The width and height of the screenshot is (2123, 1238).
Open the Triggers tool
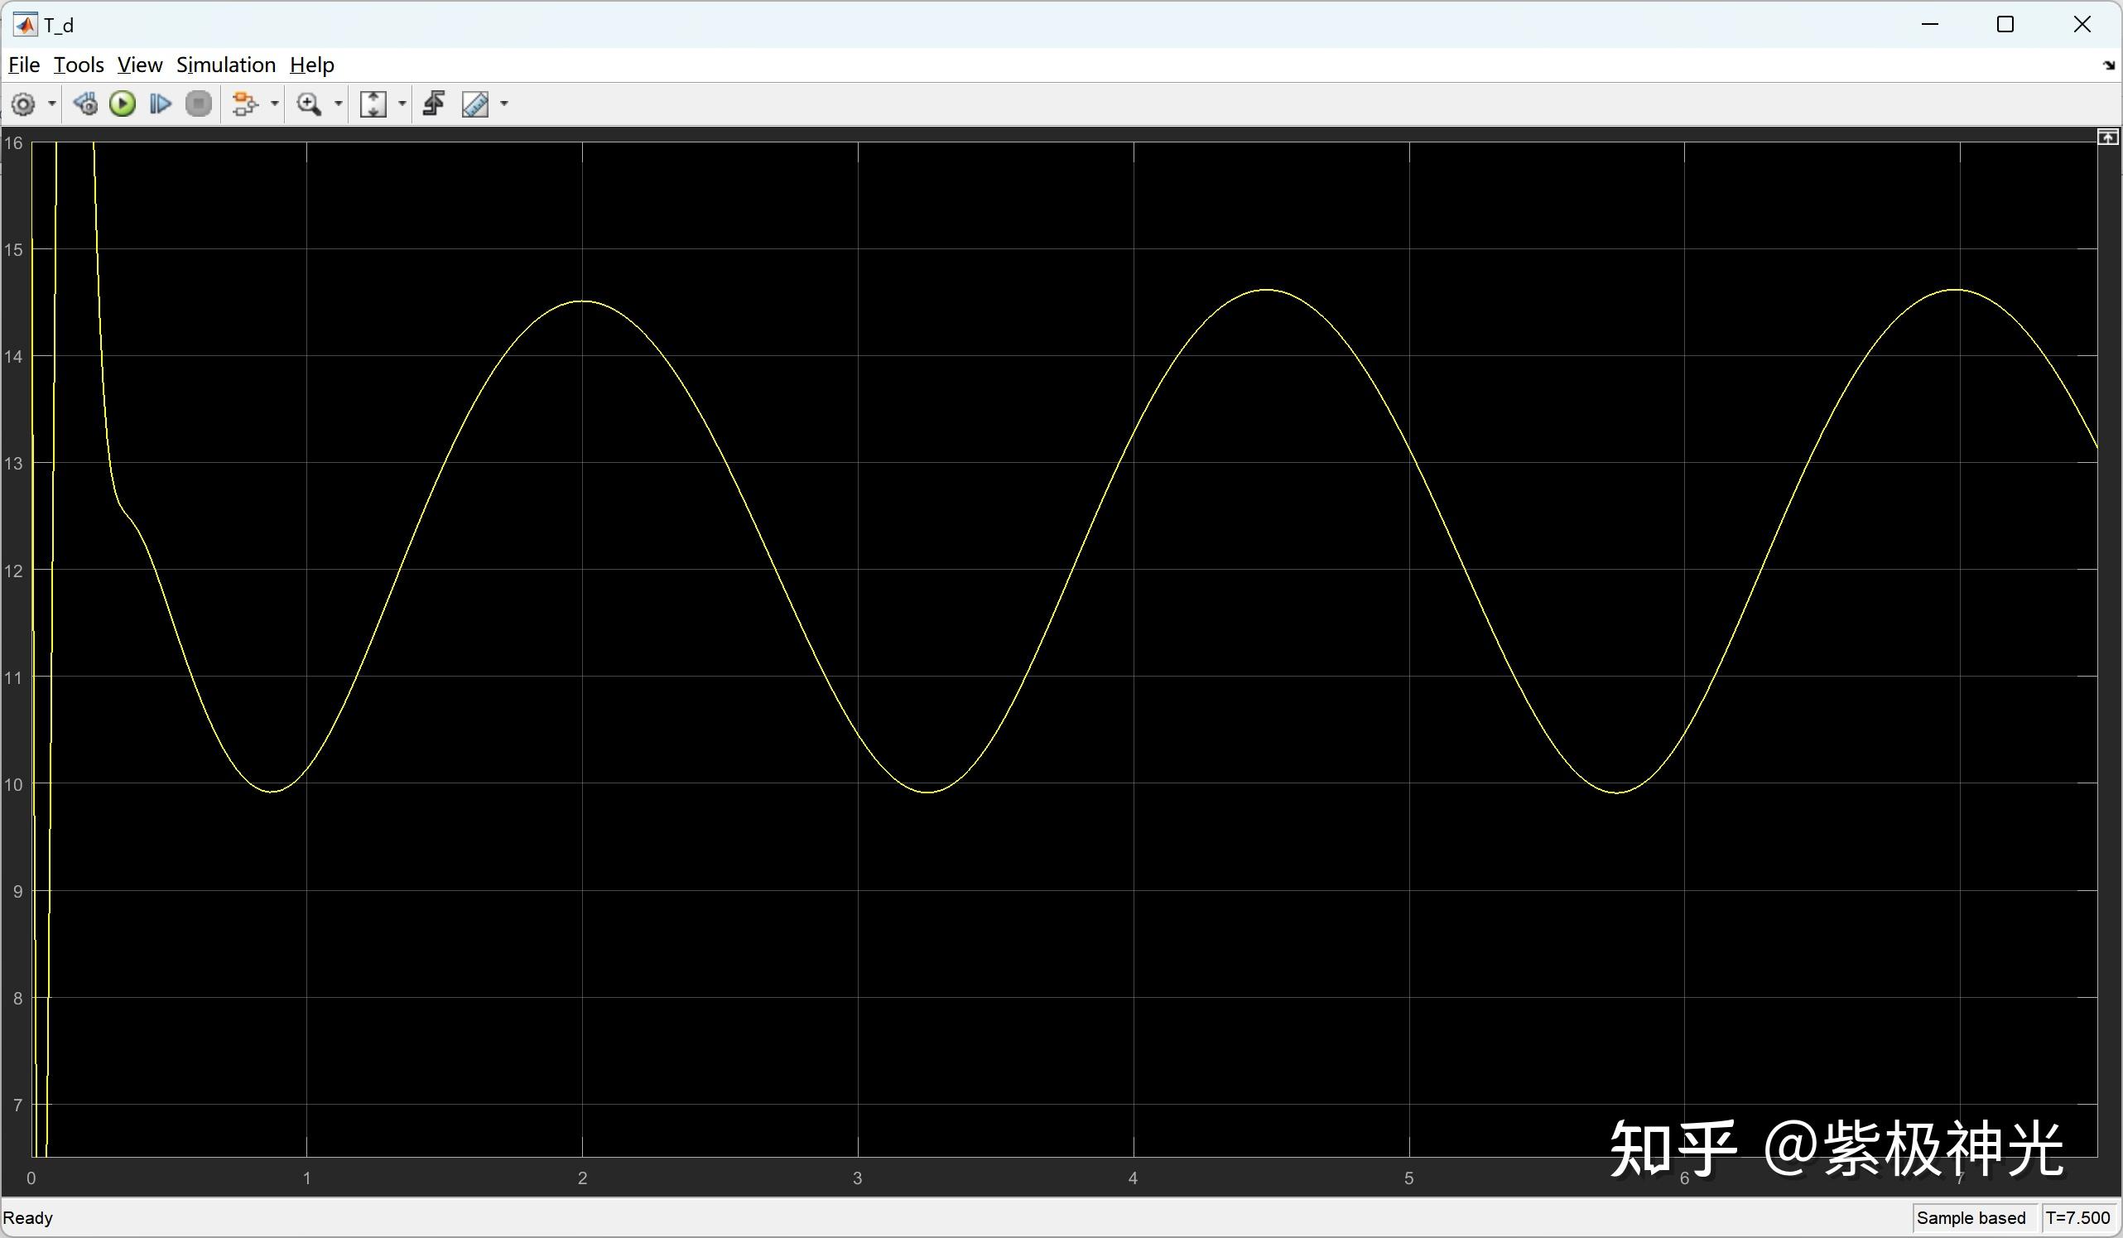[x=435, y=104]
